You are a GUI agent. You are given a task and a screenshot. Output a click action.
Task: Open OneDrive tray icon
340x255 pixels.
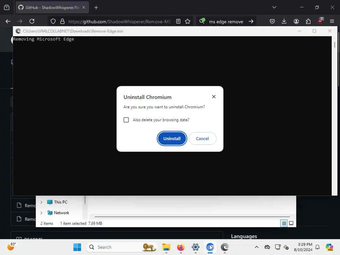pos(267,247)
